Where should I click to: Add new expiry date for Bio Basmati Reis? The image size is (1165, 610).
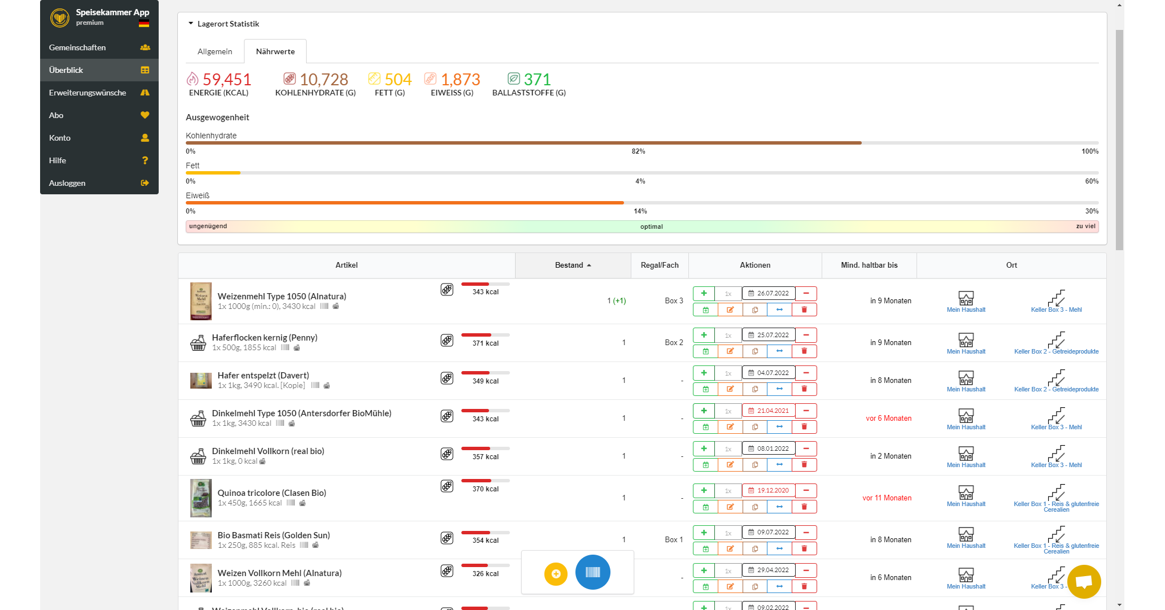pyautogui.click(x=705, y=548)
